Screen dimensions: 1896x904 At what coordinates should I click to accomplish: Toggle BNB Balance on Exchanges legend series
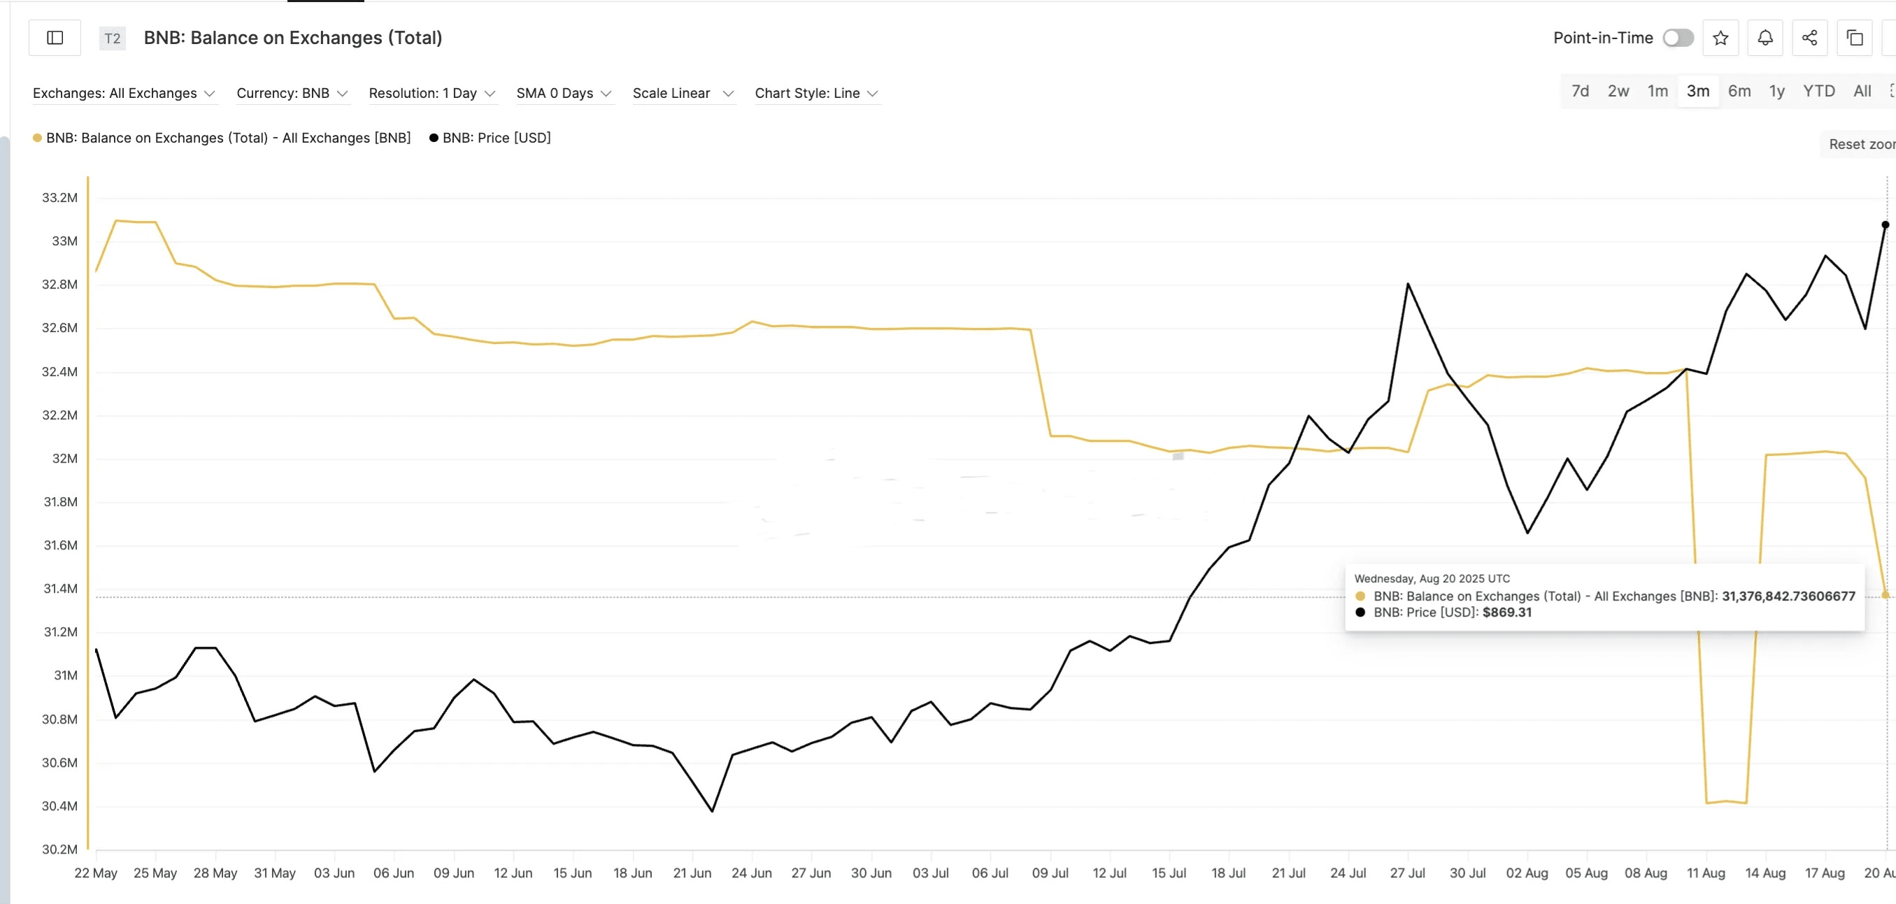coord(222,138)
